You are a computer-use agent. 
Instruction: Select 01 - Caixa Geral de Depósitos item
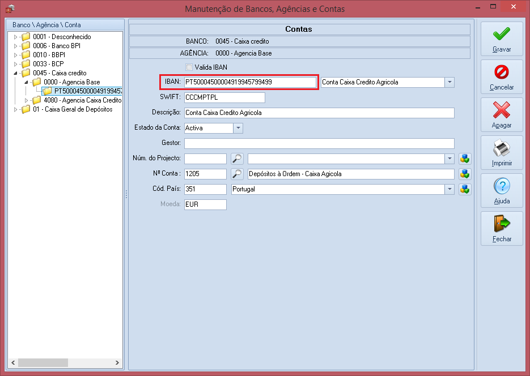tap(72, 109)
